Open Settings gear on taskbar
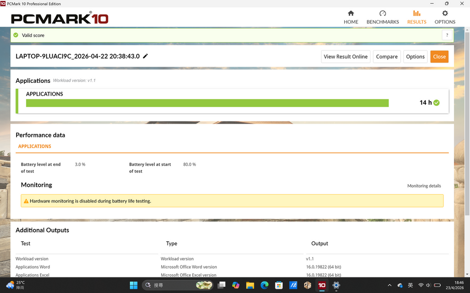This screenshot has height=293, width=470. [336, 285]
